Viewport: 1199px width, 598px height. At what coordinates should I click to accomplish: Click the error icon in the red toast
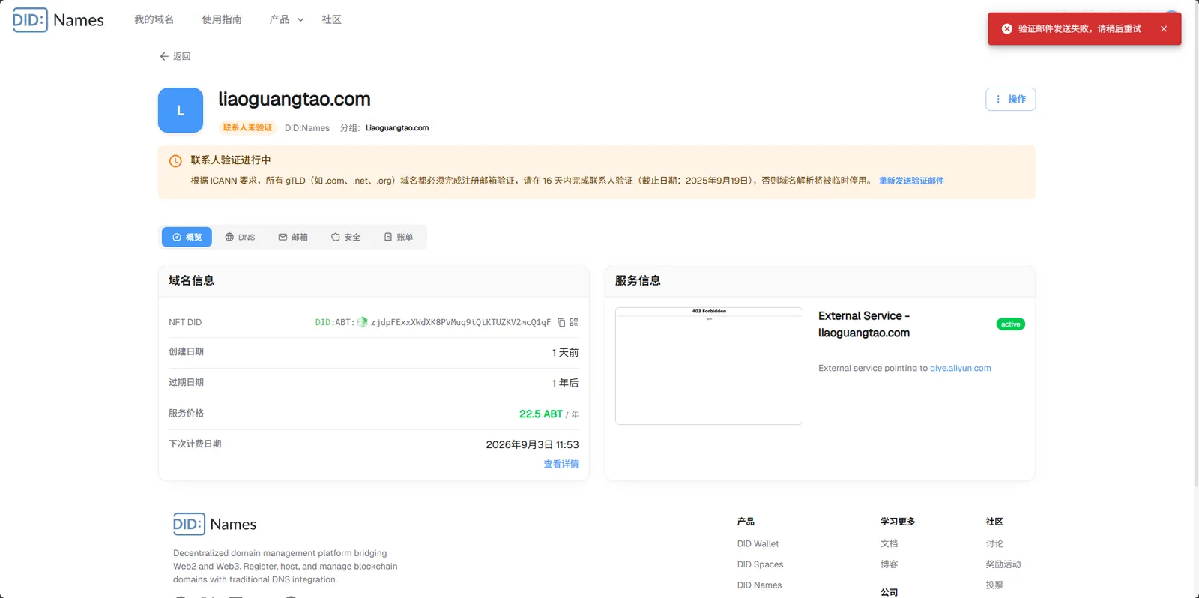click(x=1007, y=29)
